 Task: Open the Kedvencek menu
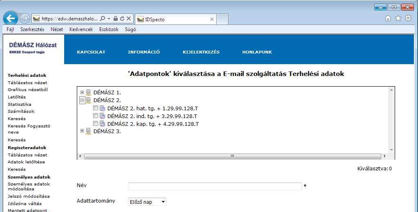point(81,29)
